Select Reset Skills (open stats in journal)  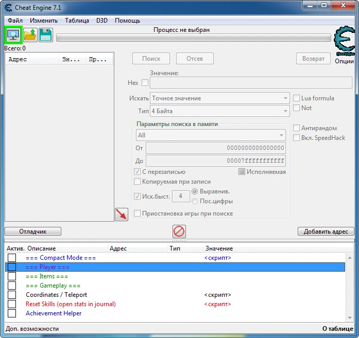pos(71,304)
